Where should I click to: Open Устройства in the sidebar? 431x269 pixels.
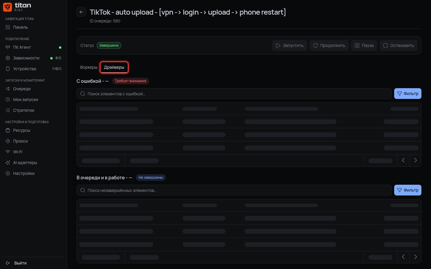[33, 69]
